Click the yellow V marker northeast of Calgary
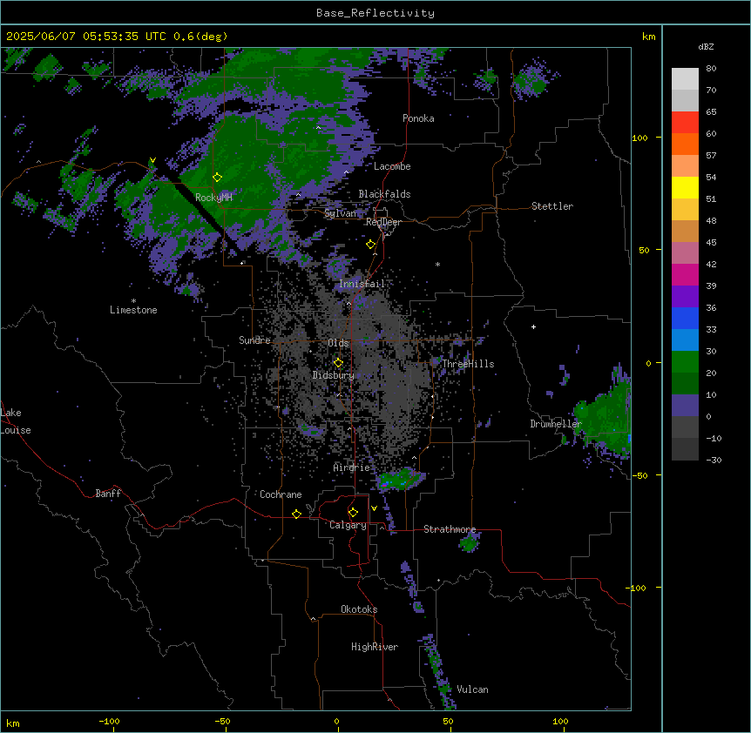This screenshot has height=733, width=751. click(374, 508)
